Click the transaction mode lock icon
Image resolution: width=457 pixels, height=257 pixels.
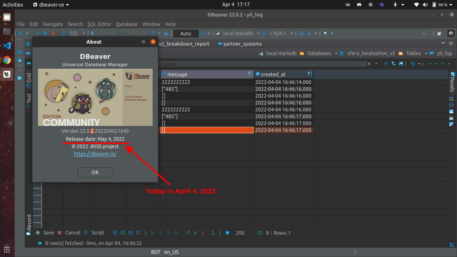tap(166, 33)
